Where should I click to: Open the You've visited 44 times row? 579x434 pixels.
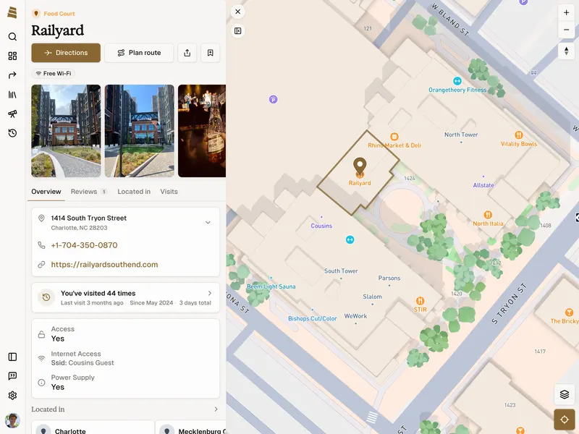(125, 297)
